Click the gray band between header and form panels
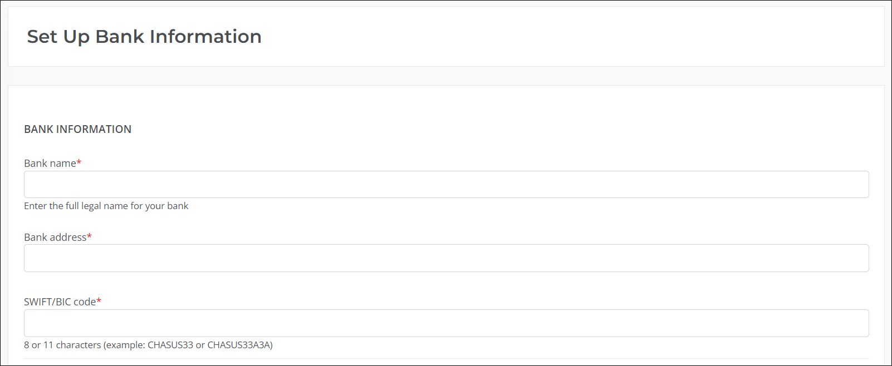Screen dimensions: 892x366 pyautogui.click(x=446, y=76)
